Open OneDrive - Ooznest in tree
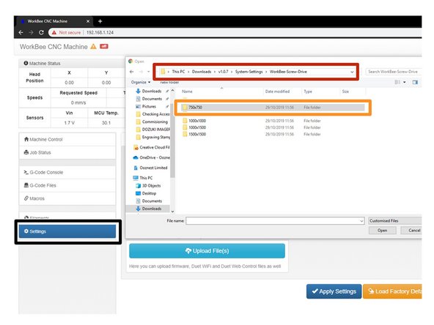 pos(152,157)
